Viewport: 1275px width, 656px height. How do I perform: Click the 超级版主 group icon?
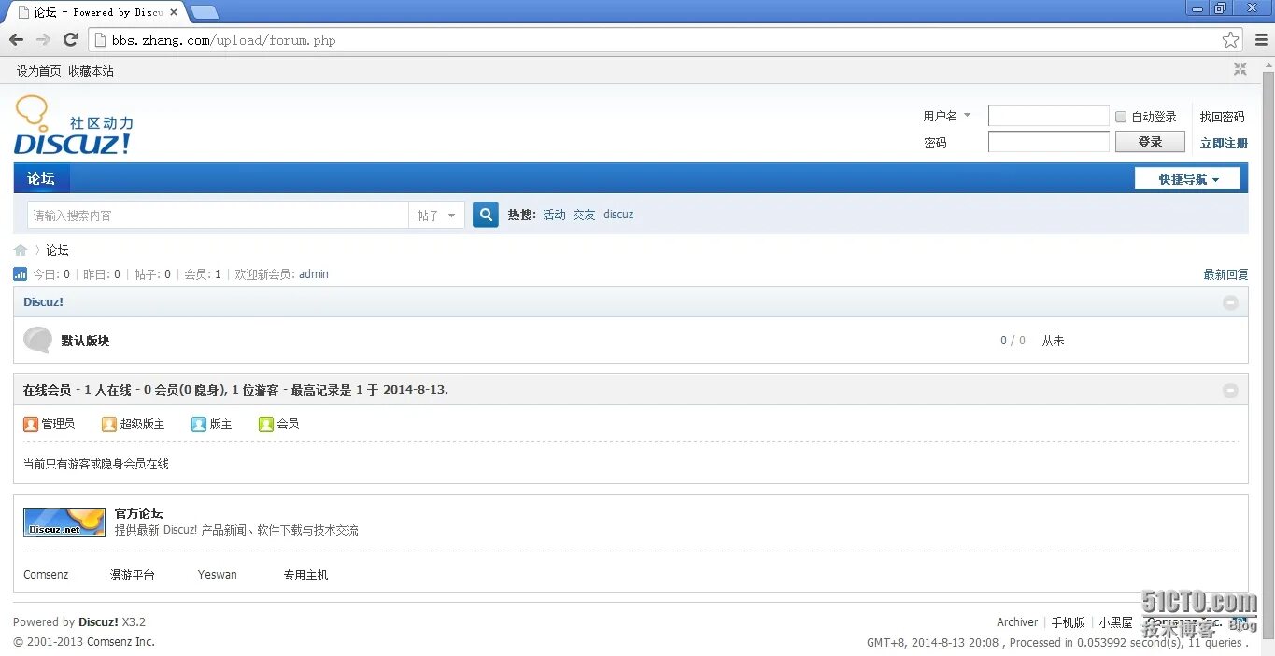(x=109, y=424)
